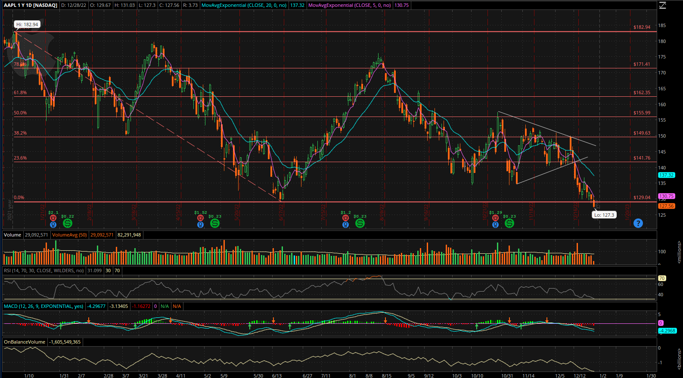The width and height of the screenshot is (683, 378).
Task: Click the Hi: 182.94 price bubble
Action: tap(27, 25)
